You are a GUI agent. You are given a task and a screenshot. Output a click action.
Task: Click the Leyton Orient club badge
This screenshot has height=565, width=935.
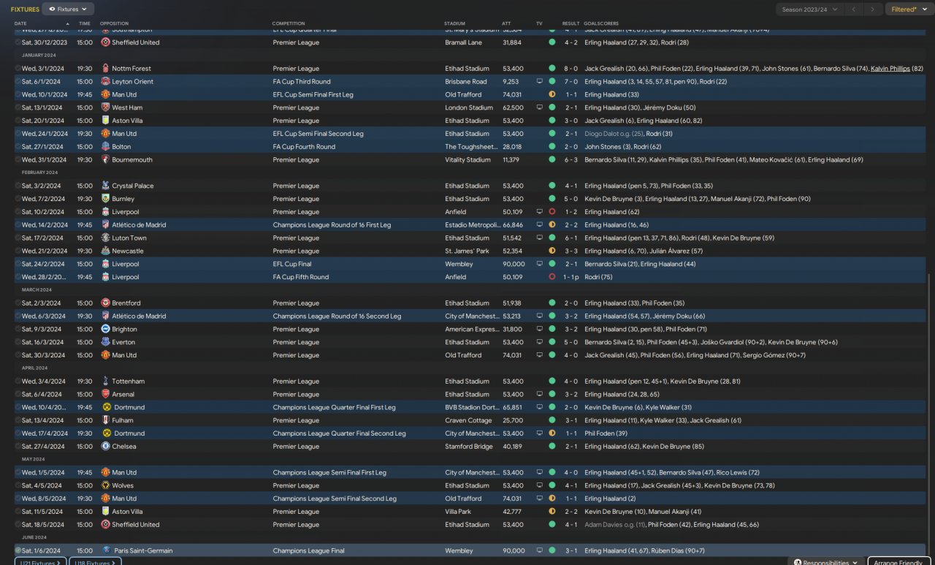(x=106, y=82)
